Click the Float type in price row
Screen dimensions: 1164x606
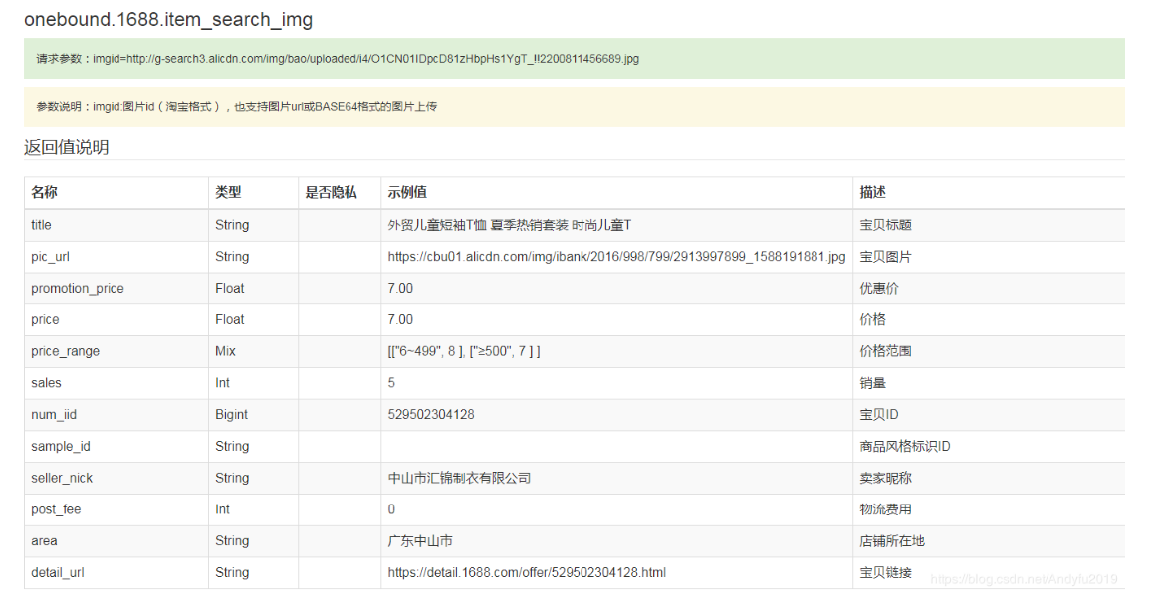click(x=230, y=319)
